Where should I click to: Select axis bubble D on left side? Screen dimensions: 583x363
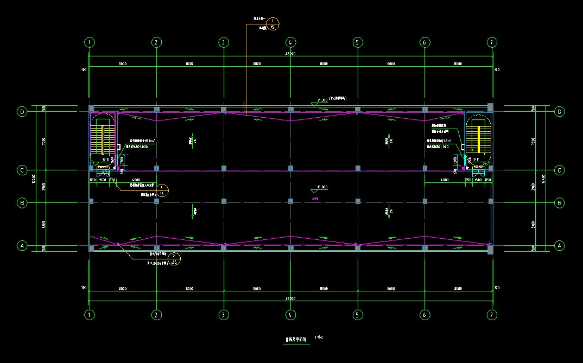click(x=22, y=112)
